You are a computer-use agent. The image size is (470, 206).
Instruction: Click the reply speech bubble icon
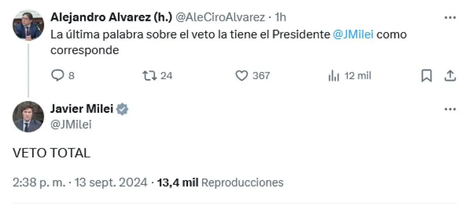[x=57, y=76]
